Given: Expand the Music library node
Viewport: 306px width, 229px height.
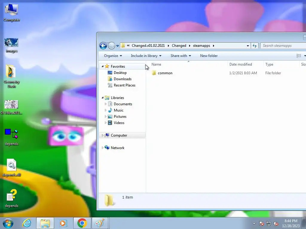Looking at the screenshot, I should click(105, 110).
